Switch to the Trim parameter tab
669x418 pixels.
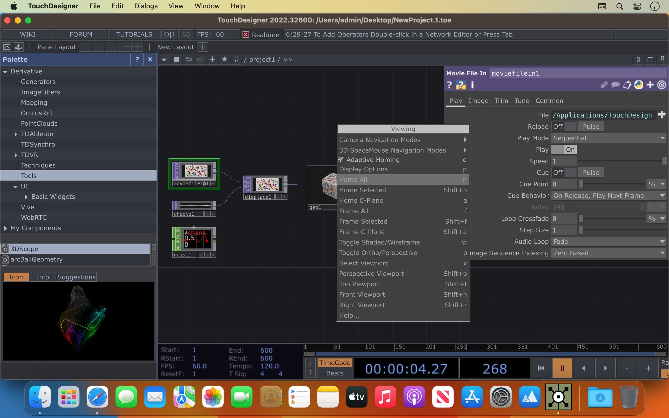501,101
